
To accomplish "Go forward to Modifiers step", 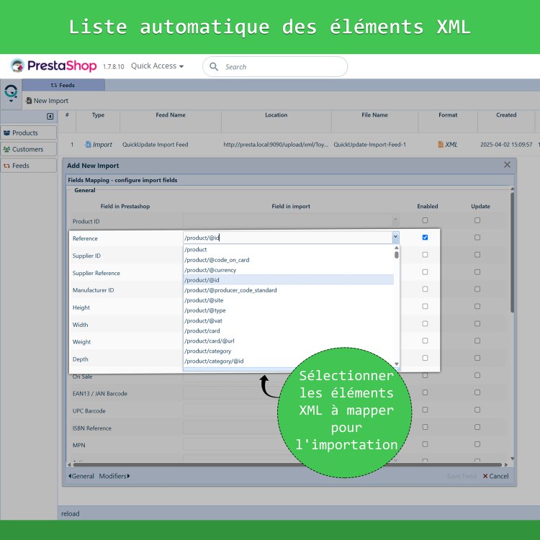I will (x=114, y=476).
